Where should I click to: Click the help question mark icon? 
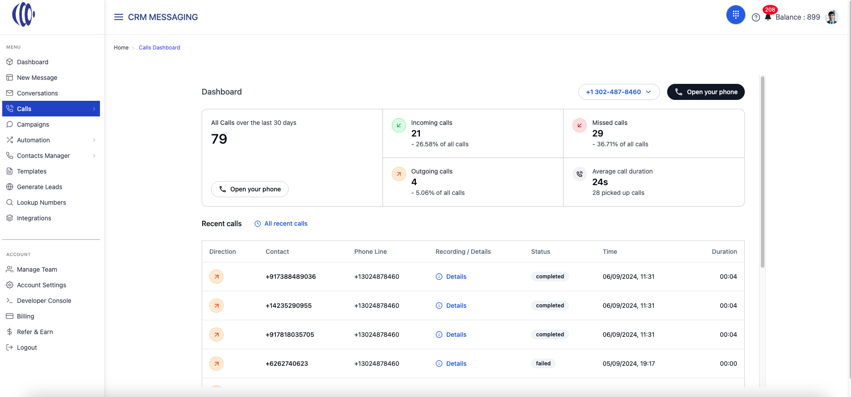(x=756, y=17)
